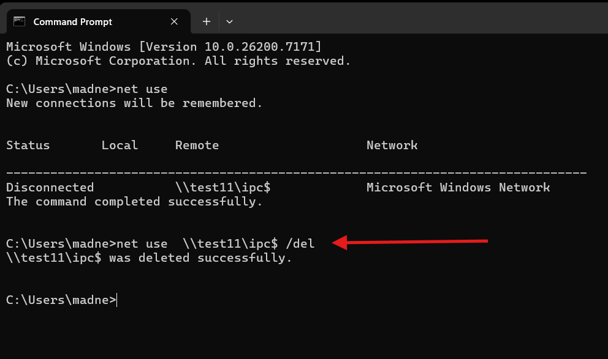Click the \\test11\ipc$ remote path in table
The image size is (608, 359).
223,188
